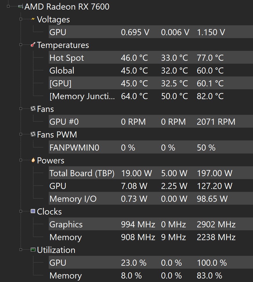Collapse the Temperatures section
Viewport: 253px width, 282px height.
click(21, 45)
